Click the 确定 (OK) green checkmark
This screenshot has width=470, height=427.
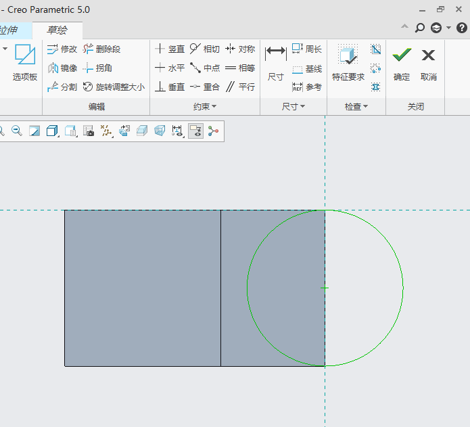pos(402,55)
